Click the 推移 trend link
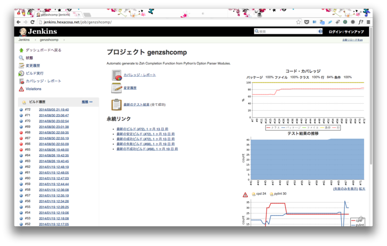Screen dimensions: 387x246 pos(85,102)
